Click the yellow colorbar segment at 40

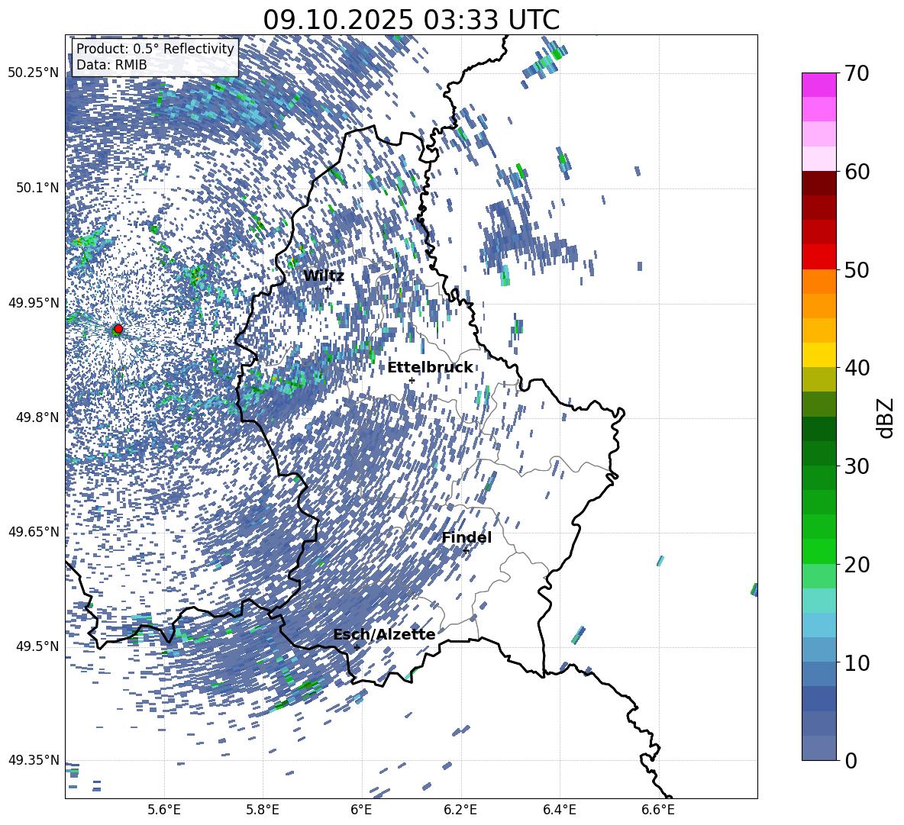click(818, 355)
